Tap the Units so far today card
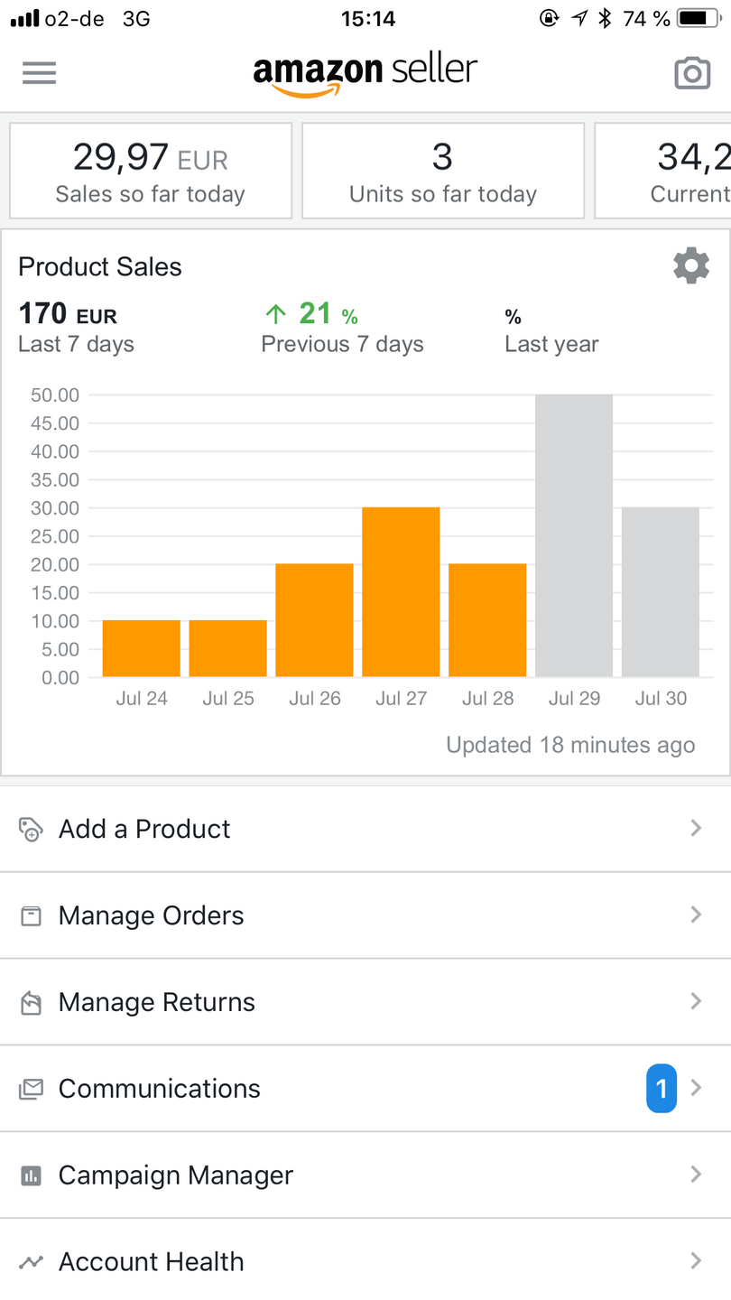 pyautogui.click(x=443, y=171)
